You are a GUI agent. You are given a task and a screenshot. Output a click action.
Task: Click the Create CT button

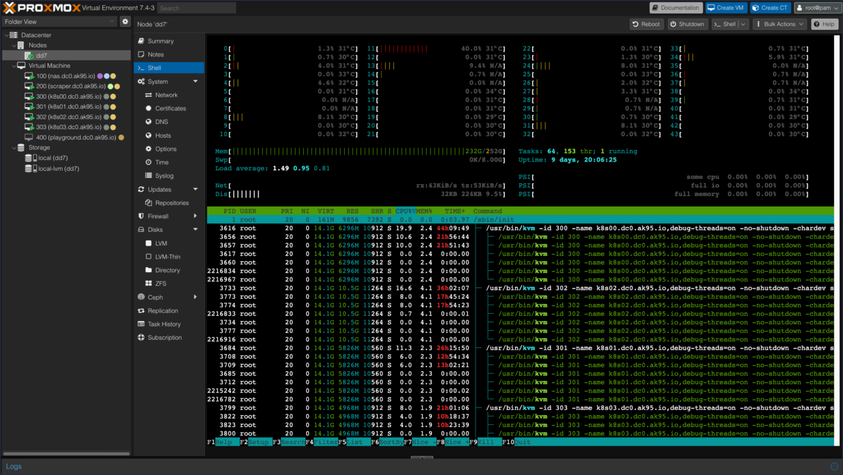pyautogui.click(x=770, y=8)
